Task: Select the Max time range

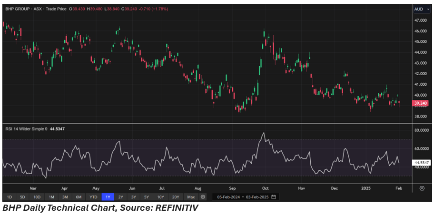Action: [x=191, y=197]
